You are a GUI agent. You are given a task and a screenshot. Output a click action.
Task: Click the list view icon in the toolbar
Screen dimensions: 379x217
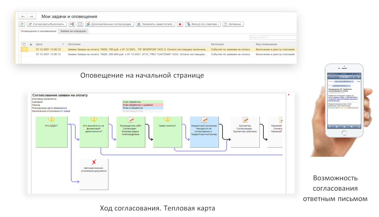[x=80, y=24]
